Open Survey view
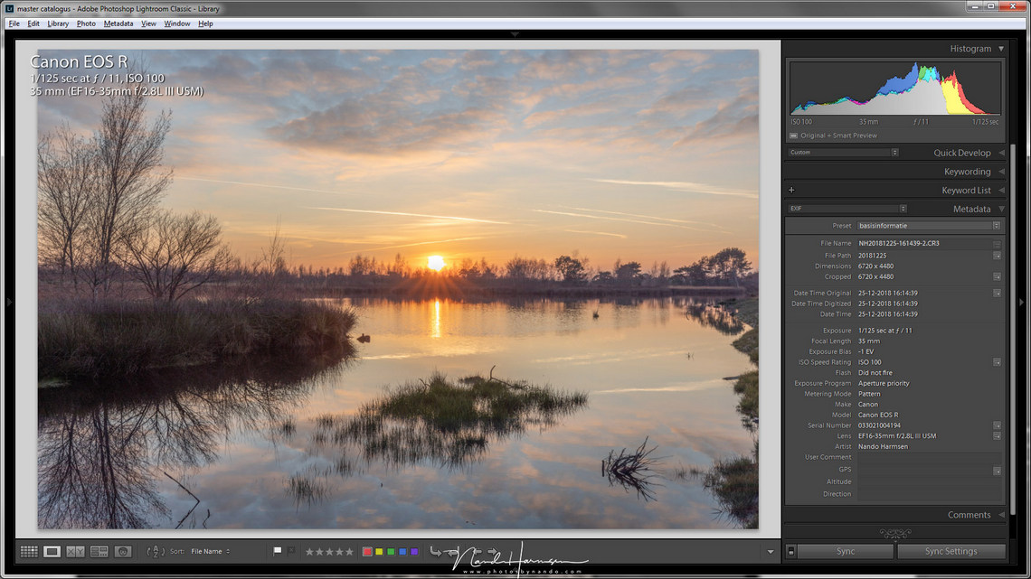 pos(99,551)
